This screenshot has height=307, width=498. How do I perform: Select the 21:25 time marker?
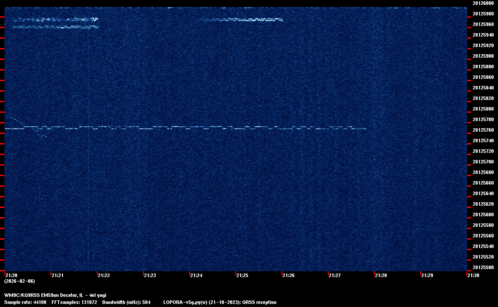pos(242,275)
